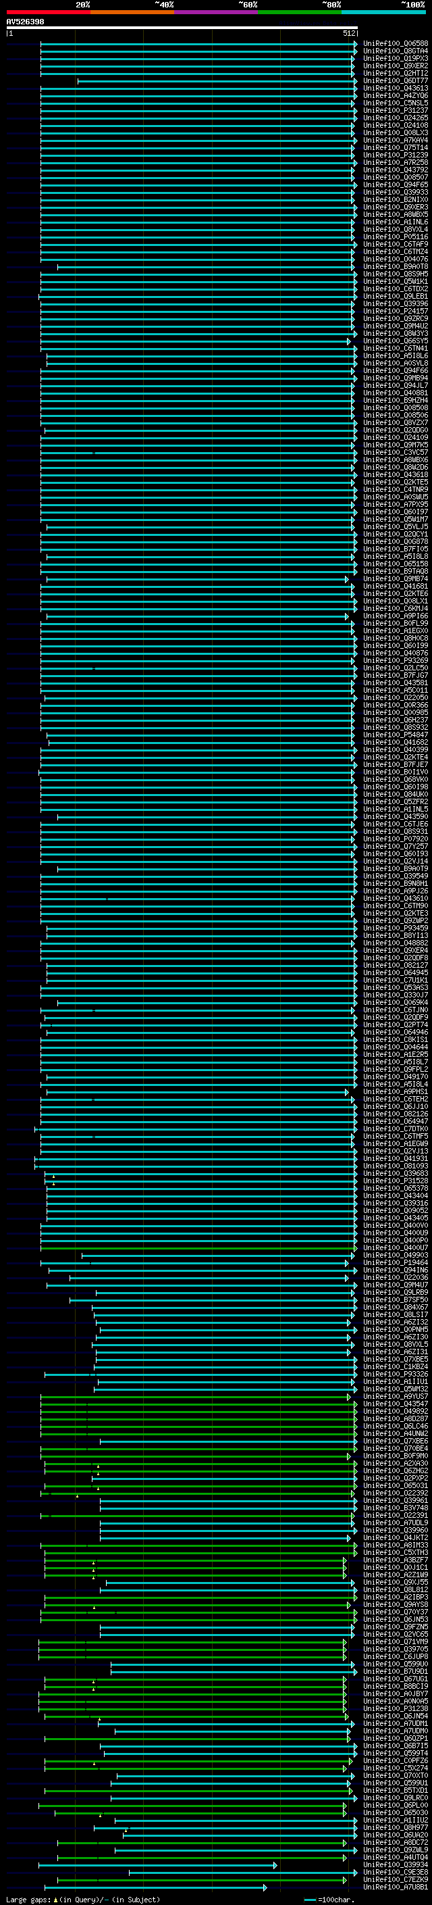This screenshot has height=1905, width=432.
Task: Click the purple ~60% identity legend segment
Action: 215,13
